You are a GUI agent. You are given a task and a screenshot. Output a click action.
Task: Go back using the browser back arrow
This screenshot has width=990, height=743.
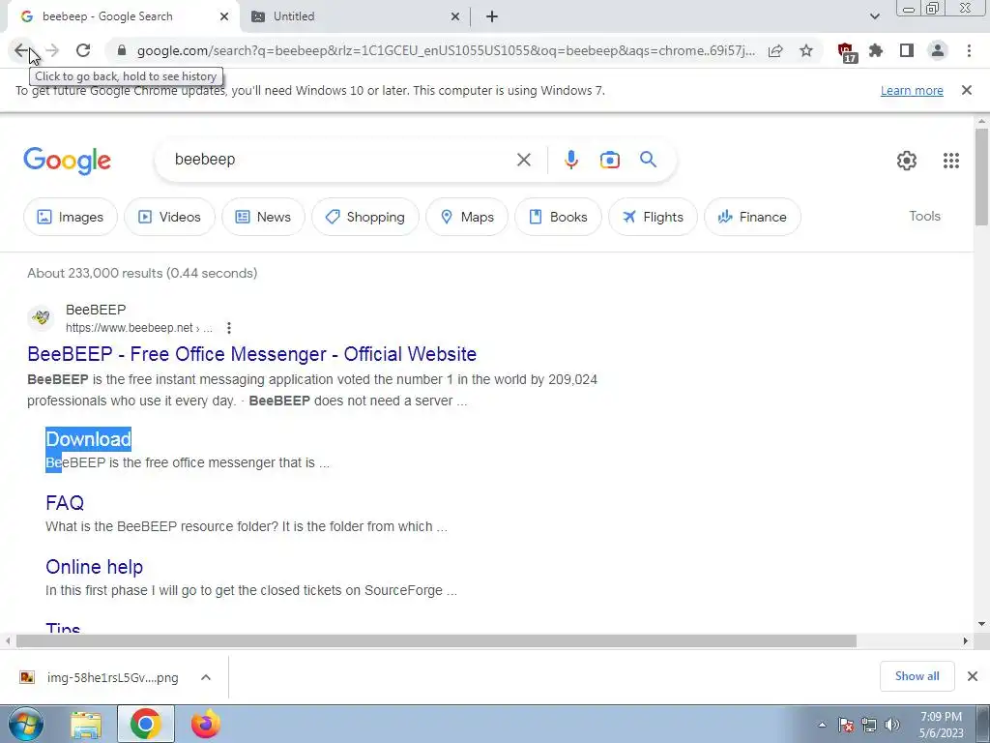pyautogui.click(x=21, y=50)
